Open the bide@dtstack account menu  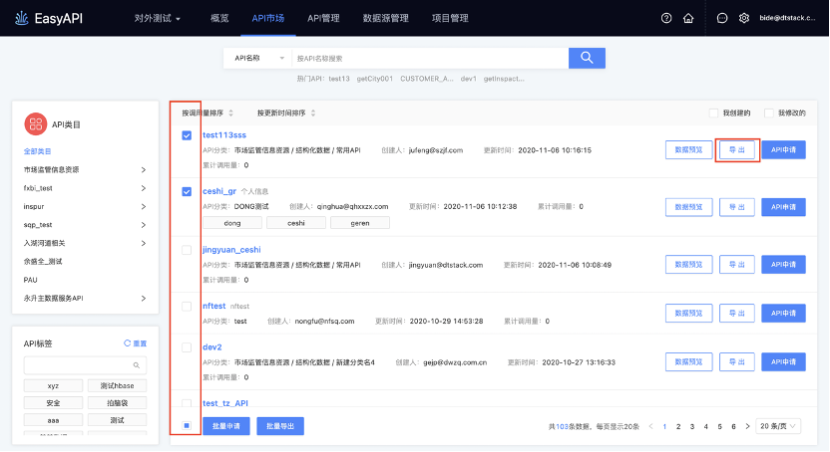(787, 18)
